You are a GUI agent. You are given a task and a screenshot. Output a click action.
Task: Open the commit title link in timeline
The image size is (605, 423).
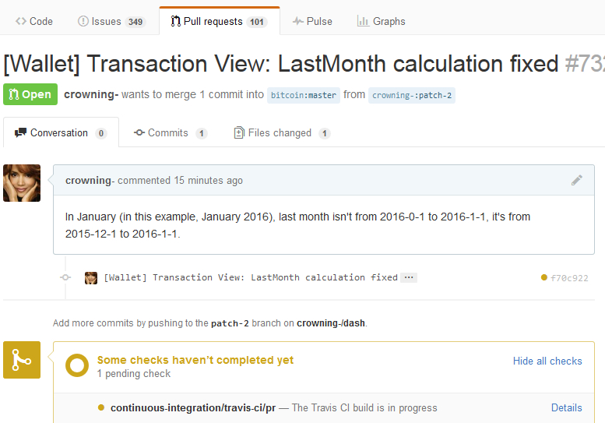click(x=251, y=277)
